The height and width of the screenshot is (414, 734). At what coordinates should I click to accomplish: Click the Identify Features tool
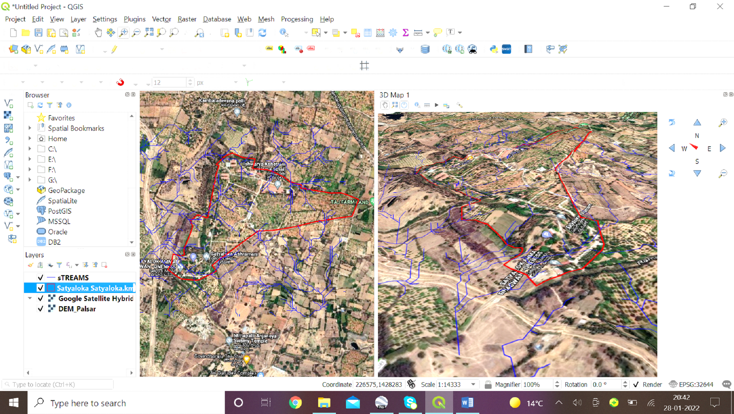click(x=284, y=32)
